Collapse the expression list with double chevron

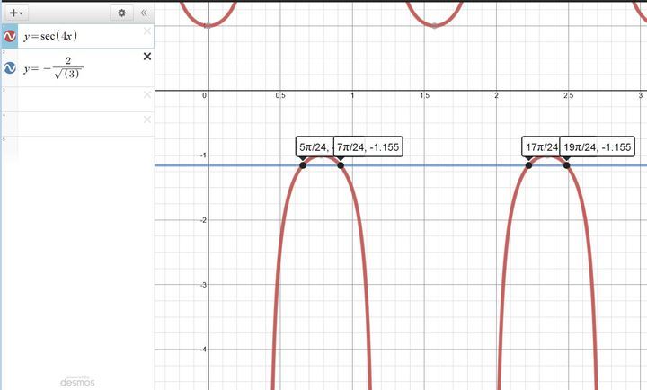pyautogui.click(x=143, y=13)
